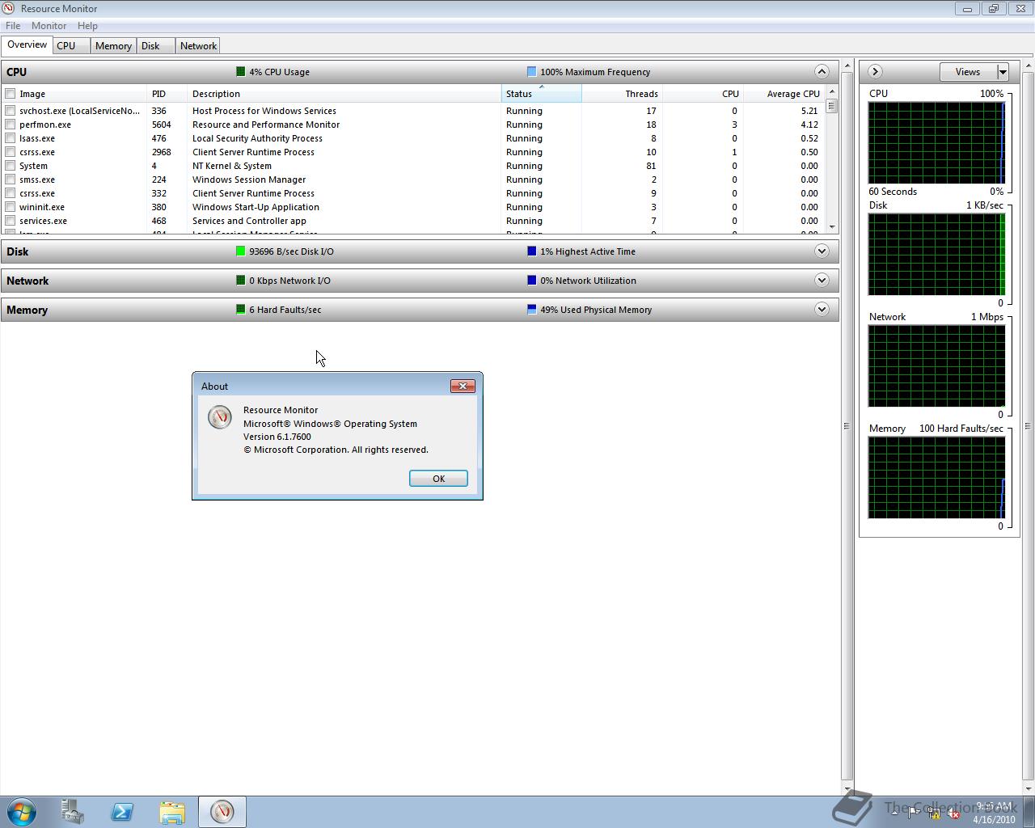This screenshot has height=828, width=1035.
Task: Expand the Network section
Action: click(x=822, y=280)
